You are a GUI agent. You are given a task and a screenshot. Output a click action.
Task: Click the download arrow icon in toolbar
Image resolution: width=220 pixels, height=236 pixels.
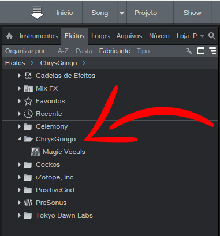(x=37, y=13)
